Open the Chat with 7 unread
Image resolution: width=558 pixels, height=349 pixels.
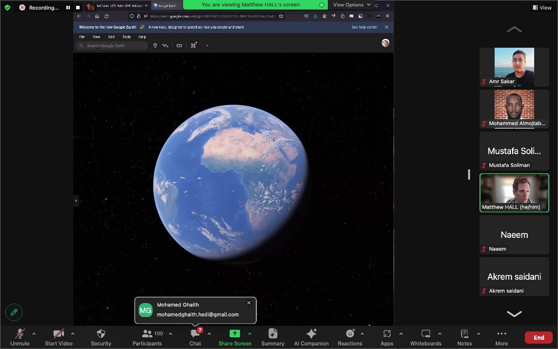click(x=195, y=337)
